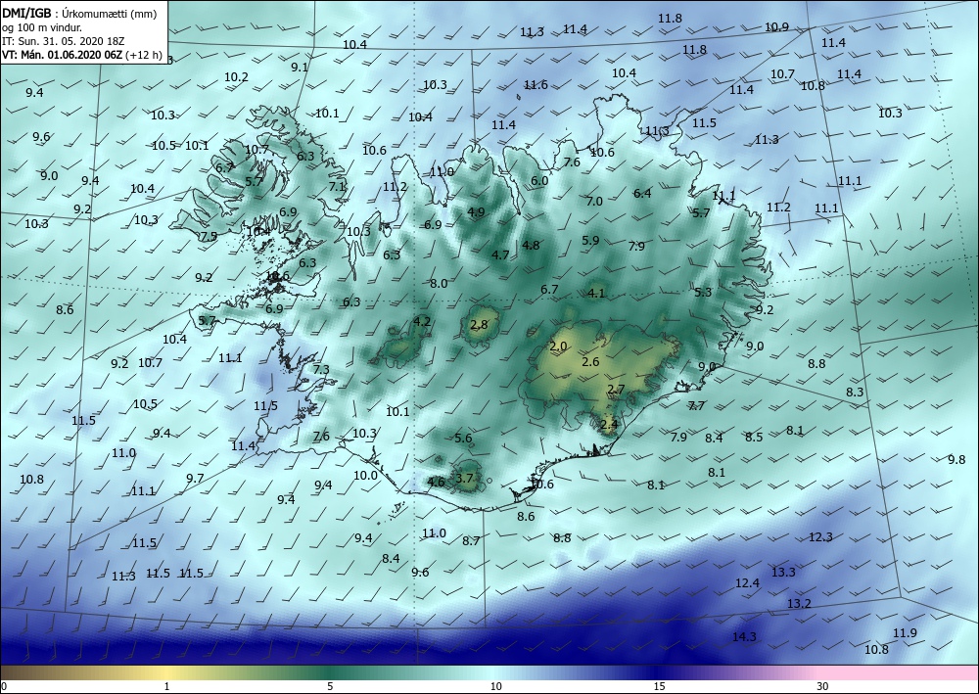
Task: Click the 5.9 value on the map
Action: 590,240
